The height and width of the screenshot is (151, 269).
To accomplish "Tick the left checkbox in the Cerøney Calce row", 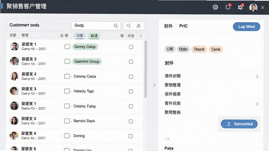I will click(x=67, y=76).
